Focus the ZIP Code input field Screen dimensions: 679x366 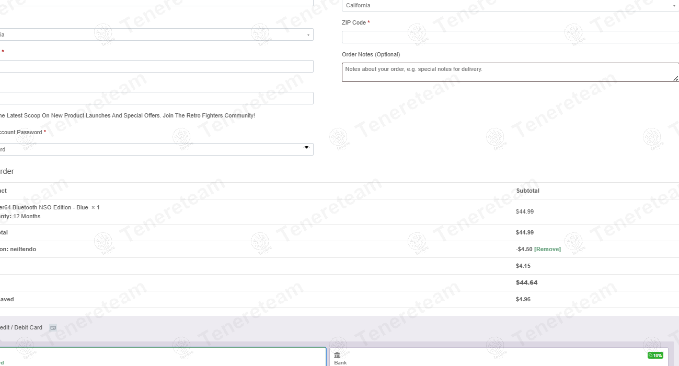click(x=510, y=38)
